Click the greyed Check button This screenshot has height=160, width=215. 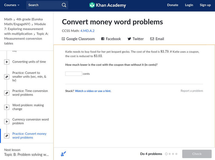click(x=197, y=154)
